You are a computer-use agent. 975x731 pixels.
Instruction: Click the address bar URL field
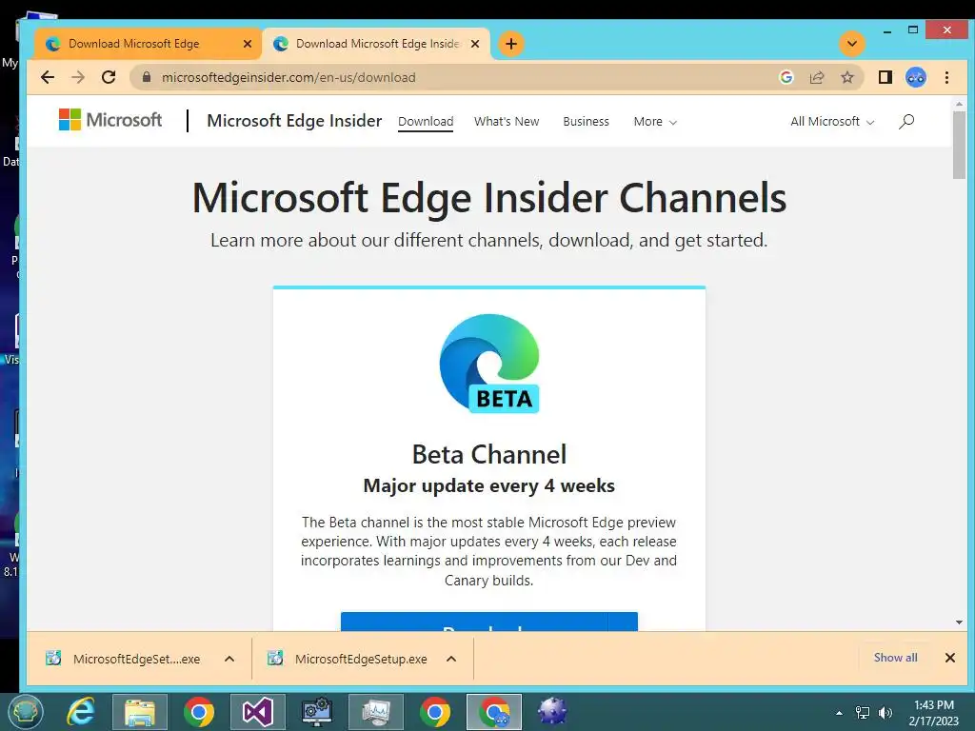(460, 77)
